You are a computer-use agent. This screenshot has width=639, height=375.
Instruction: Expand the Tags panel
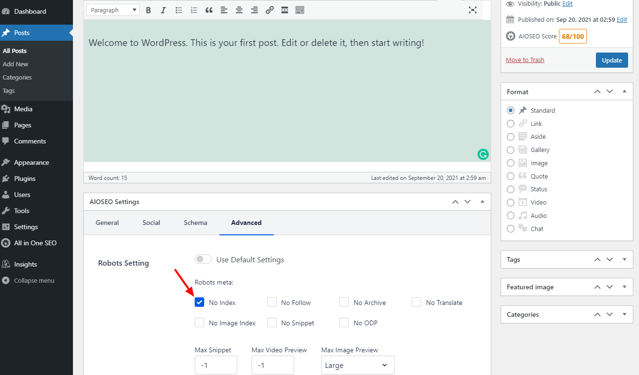tap(624, 259)
